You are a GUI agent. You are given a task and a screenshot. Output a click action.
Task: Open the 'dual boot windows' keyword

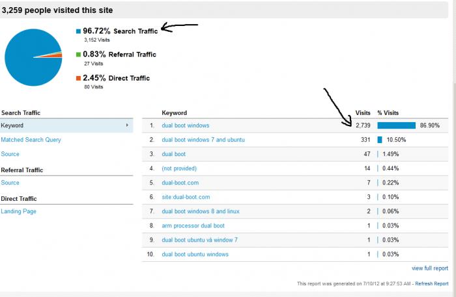[x=186, y=125]
